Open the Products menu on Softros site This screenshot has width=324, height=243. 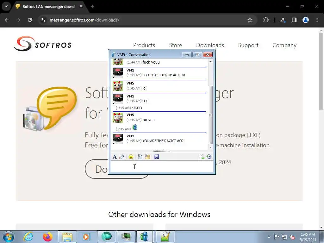tap(144, 45)
